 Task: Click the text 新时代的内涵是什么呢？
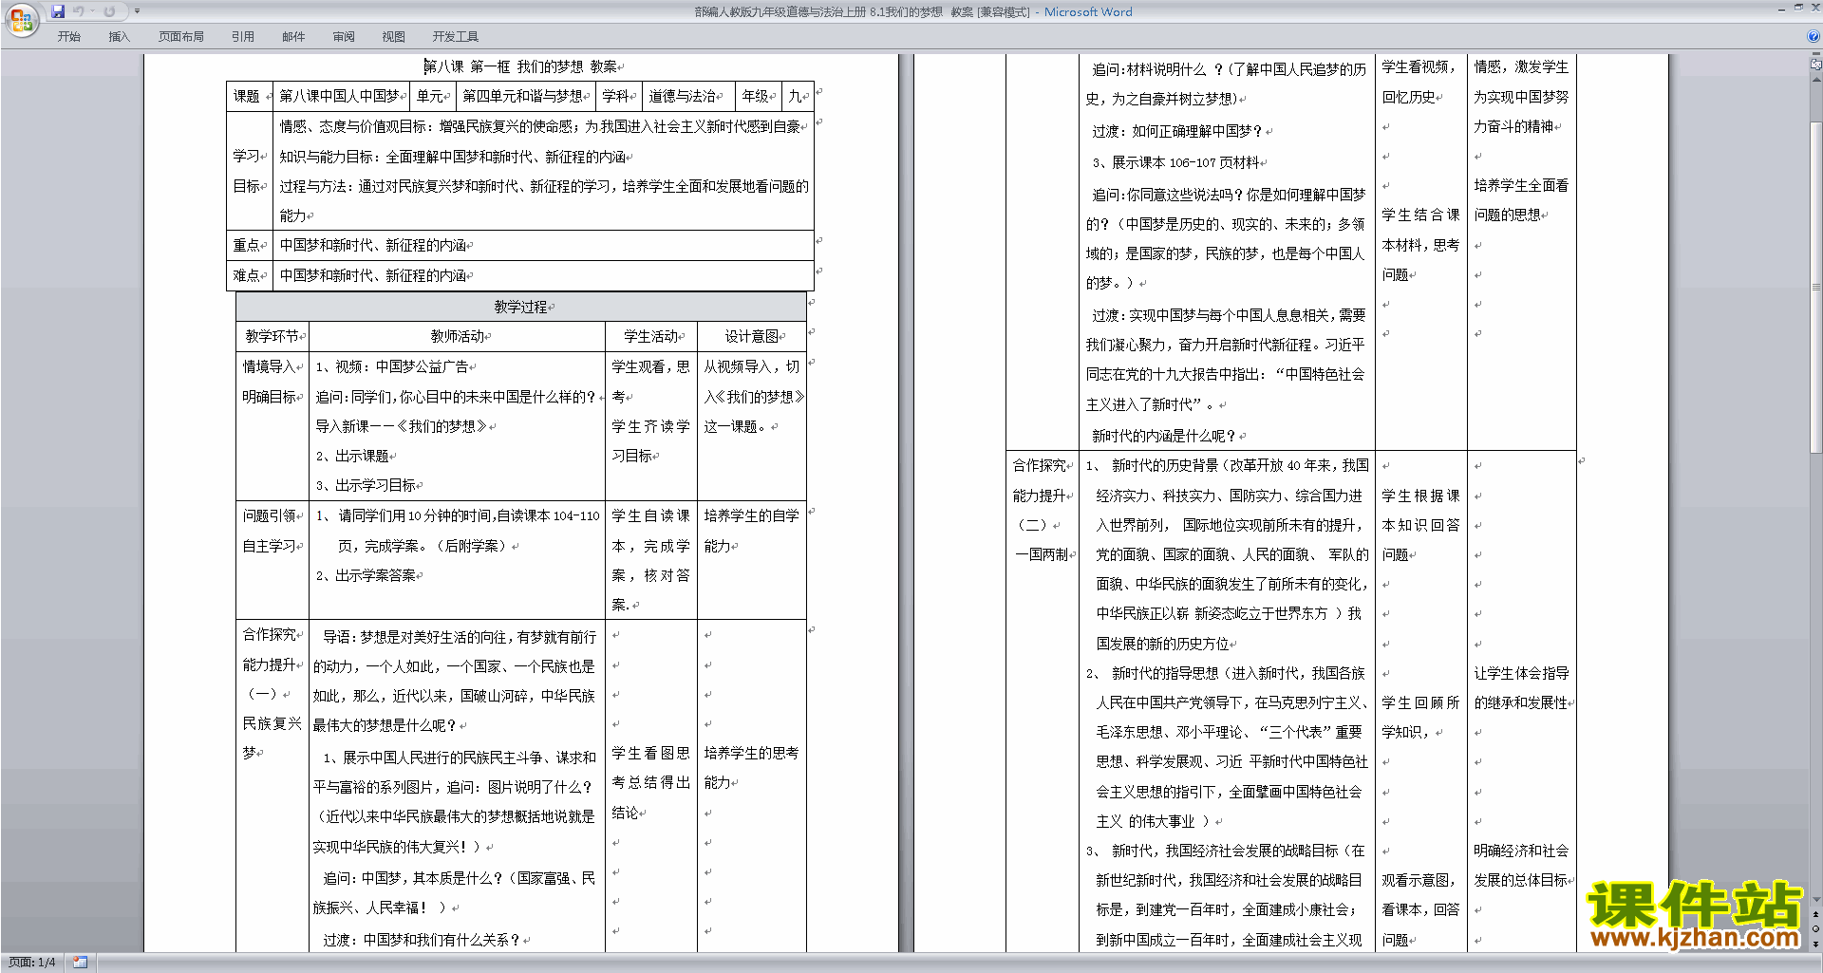point(1164,436)
